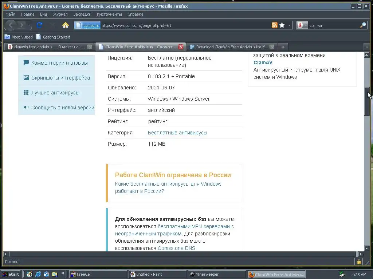This screenshot has width=373, height=279.
Task: Open the Справка menu
Action: tap(136, 14)
